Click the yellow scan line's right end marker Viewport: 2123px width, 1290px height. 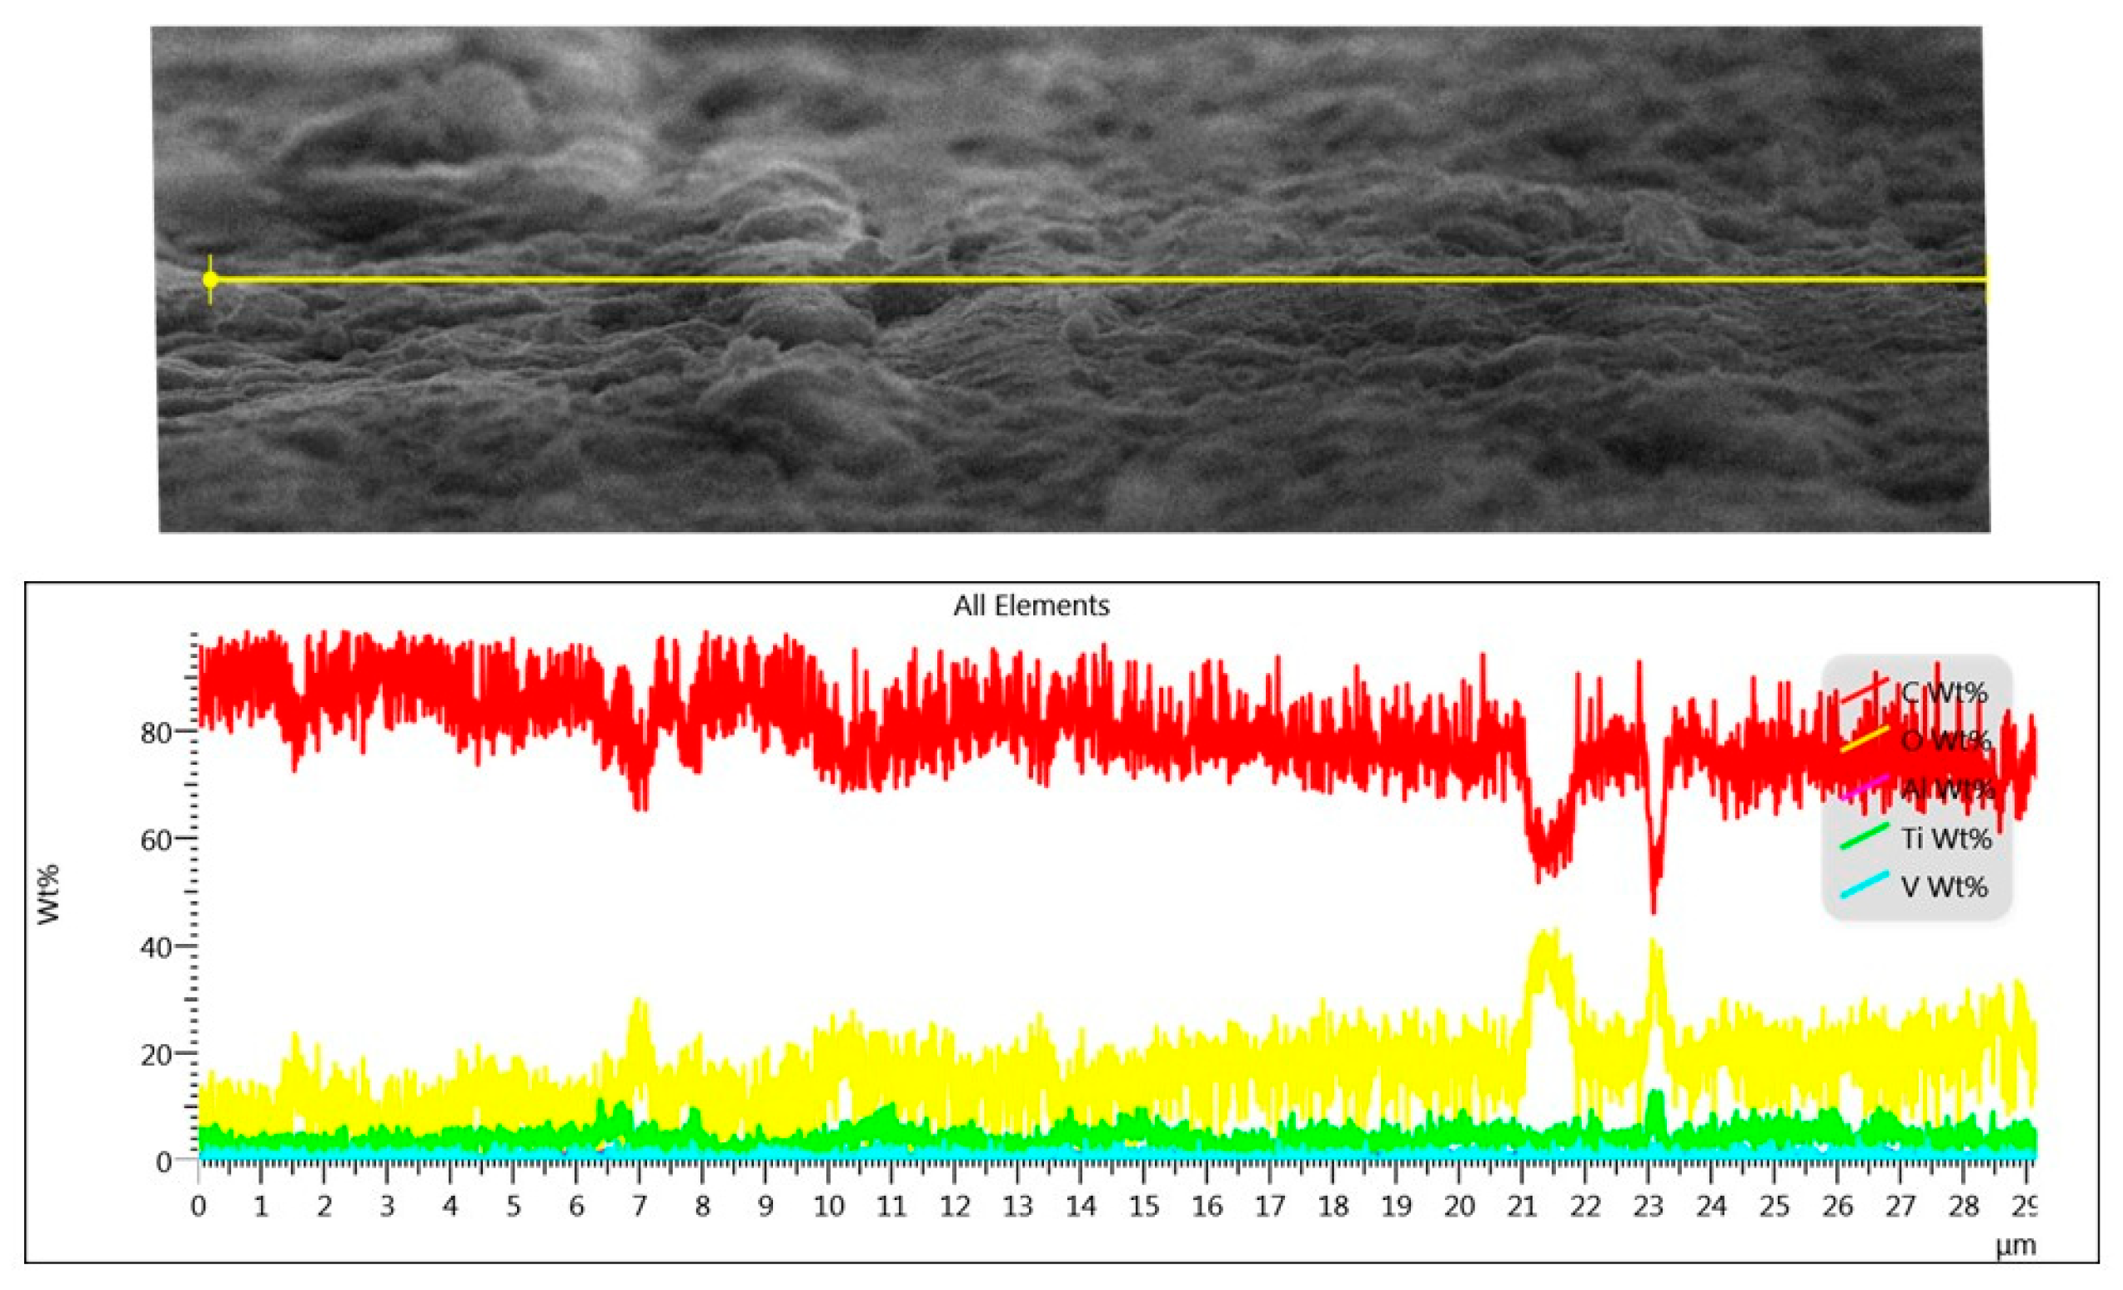click(x=1987, y=280)
